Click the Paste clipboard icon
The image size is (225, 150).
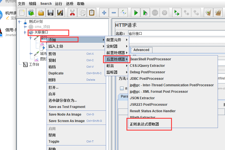pyautogui.click(x=91, y=13)
